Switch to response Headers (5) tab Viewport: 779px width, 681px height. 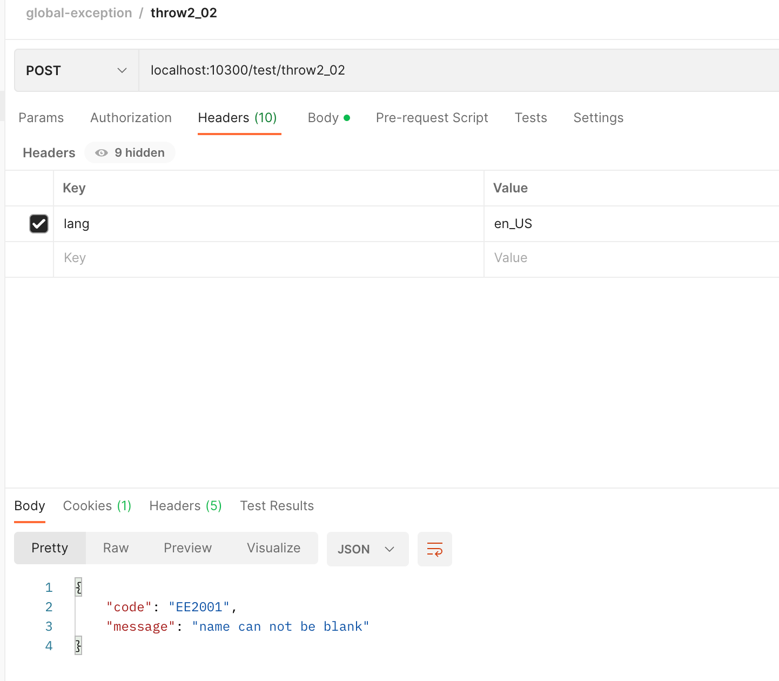pos(185,506)
